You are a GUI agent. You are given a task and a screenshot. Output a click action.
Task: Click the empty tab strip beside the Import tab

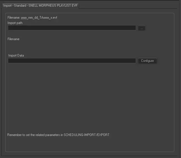[x=128, y=5]
